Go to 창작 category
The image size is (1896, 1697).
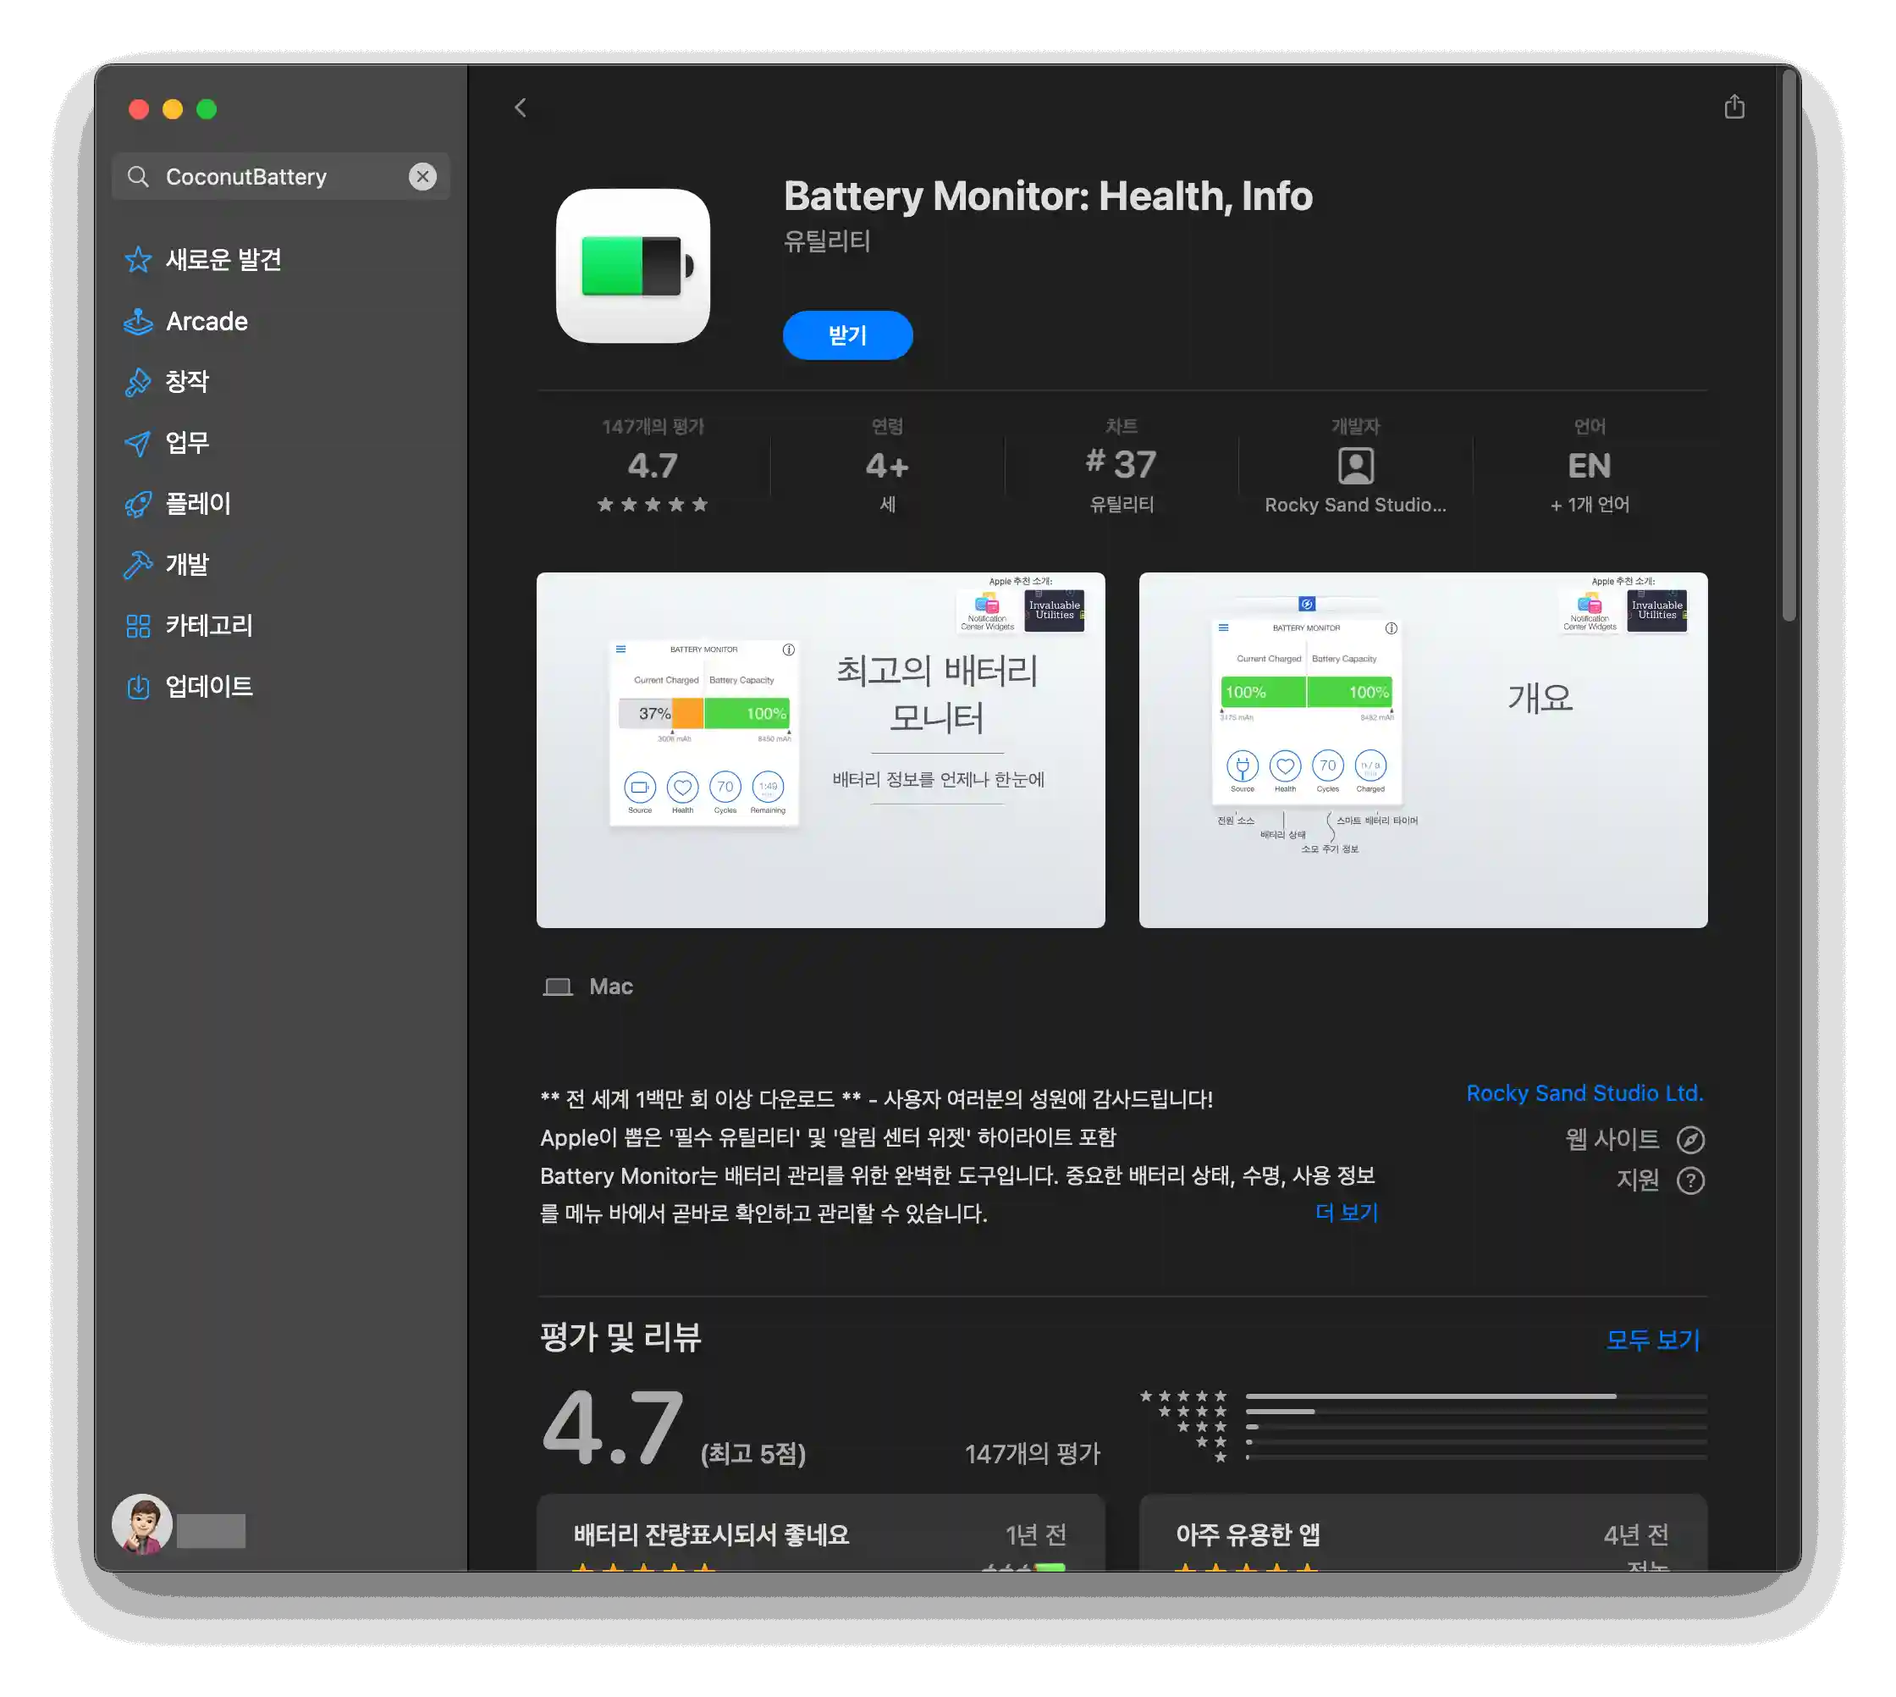point(187,381)
